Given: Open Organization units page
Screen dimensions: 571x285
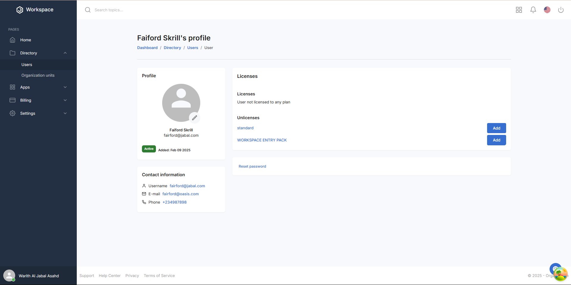Looking at the screenshot, I should (38, 75).
